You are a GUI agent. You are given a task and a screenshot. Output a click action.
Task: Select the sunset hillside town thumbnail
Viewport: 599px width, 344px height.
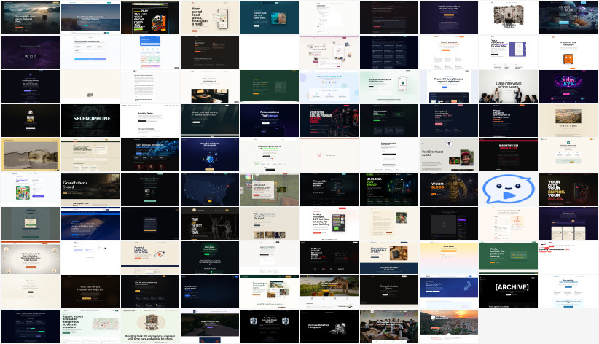click(x=449, y=326)
